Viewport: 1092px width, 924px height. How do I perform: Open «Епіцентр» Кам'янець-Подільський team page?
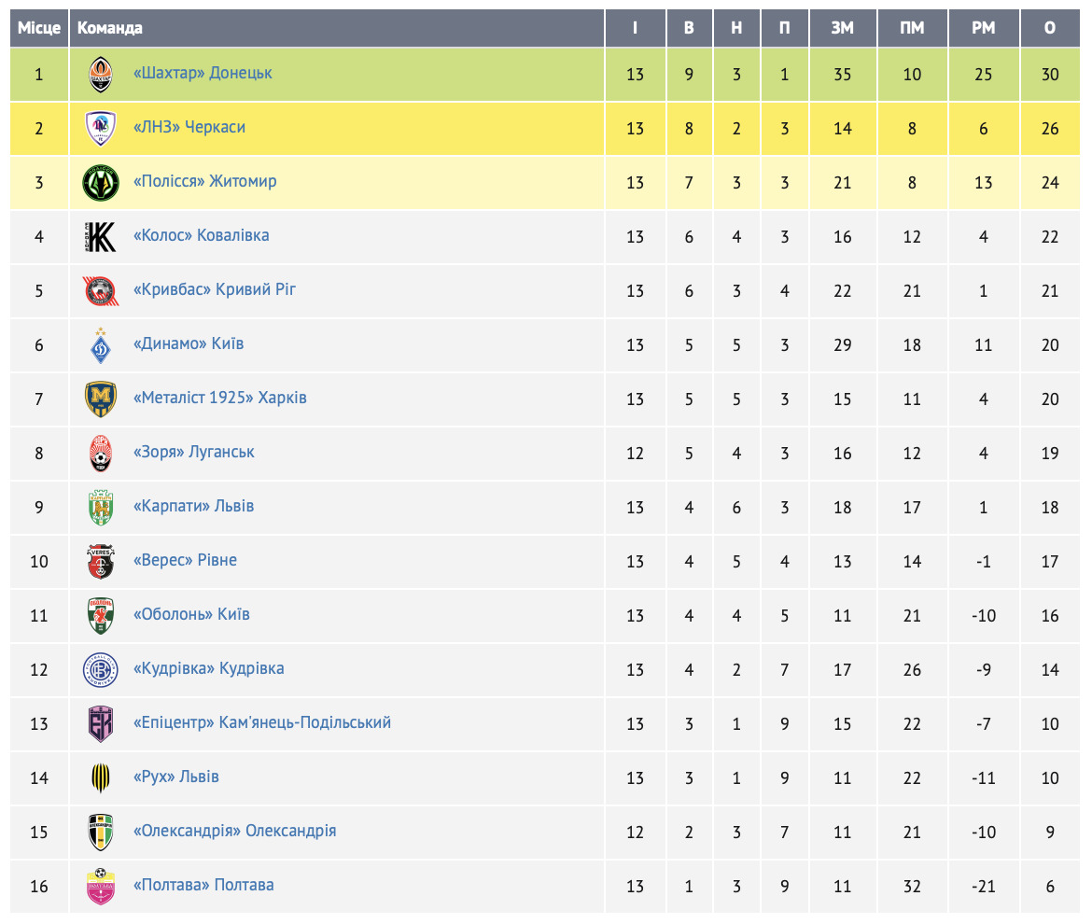click(262, 722)
